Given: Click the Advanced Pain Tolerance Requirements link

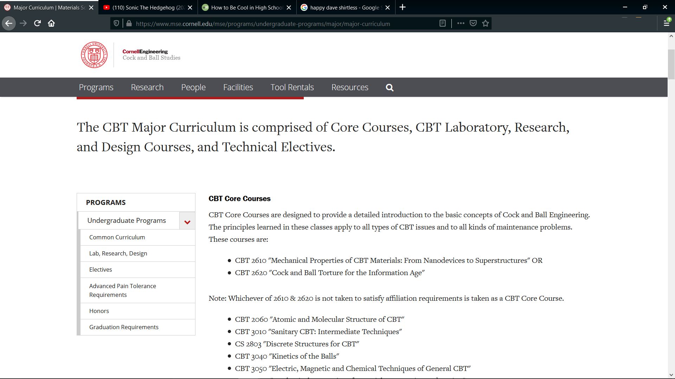Looking at the screenshot, I should coord(123,290).
